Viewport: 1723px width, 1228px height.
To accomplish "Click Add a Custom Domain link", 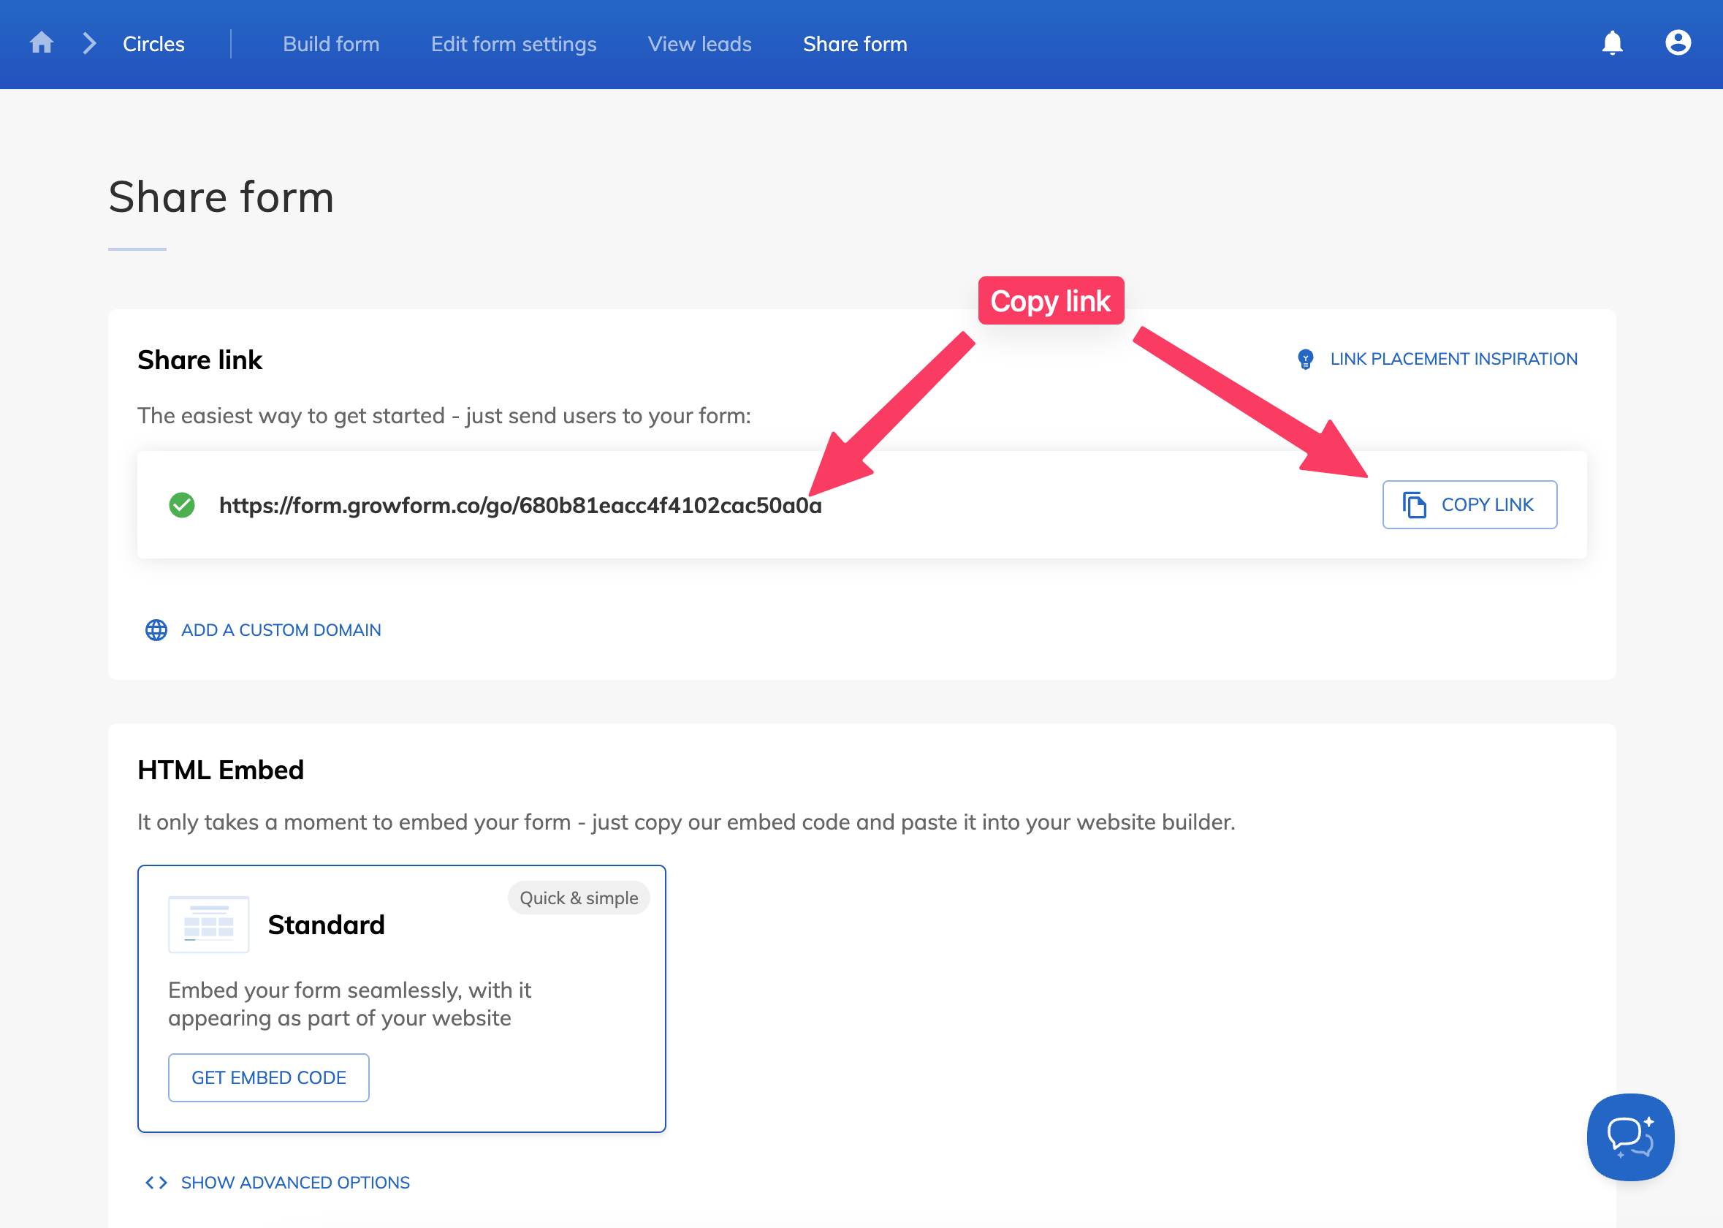I will 281,630.
